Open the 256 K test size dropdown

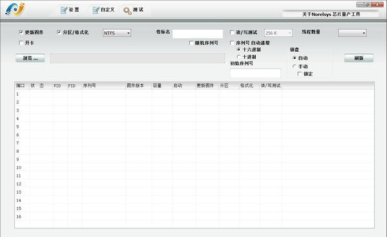pyautogui.click(x=278, y=33)
